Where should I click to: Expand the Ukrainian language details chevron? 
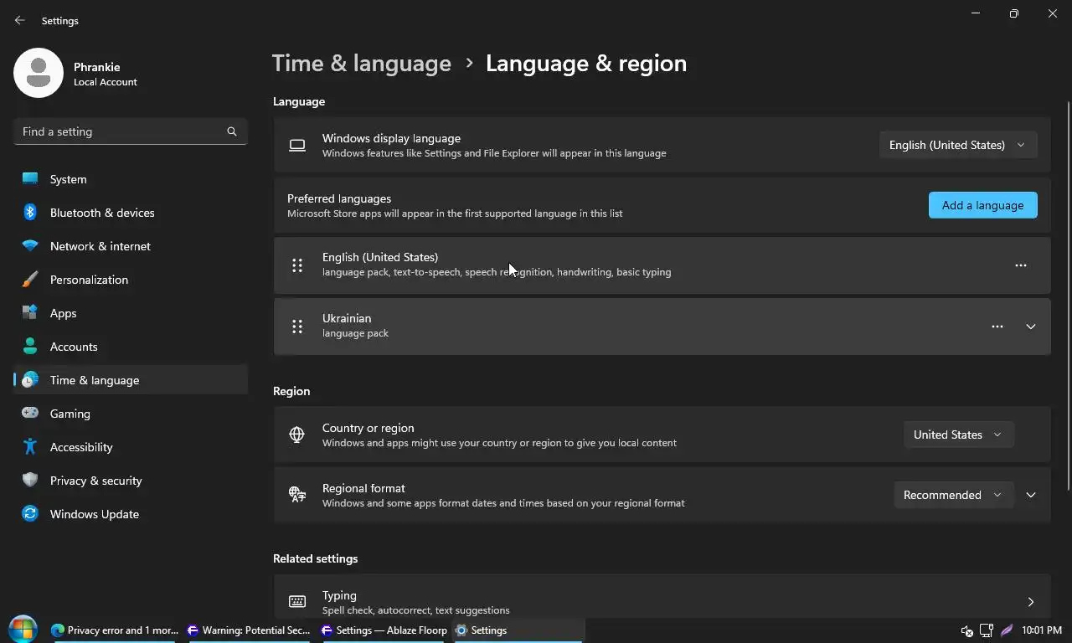[1031, 327]
